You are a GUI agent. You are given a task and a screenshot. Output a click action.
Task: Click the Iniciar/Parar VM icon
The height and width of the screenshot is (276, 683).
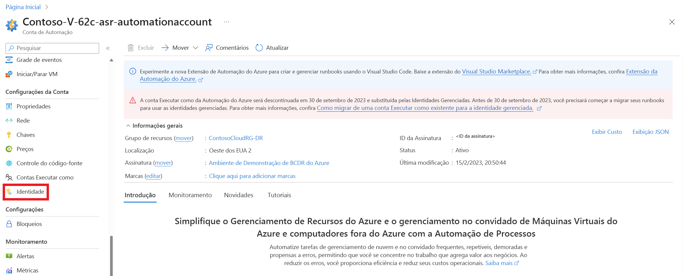[9, 74]
